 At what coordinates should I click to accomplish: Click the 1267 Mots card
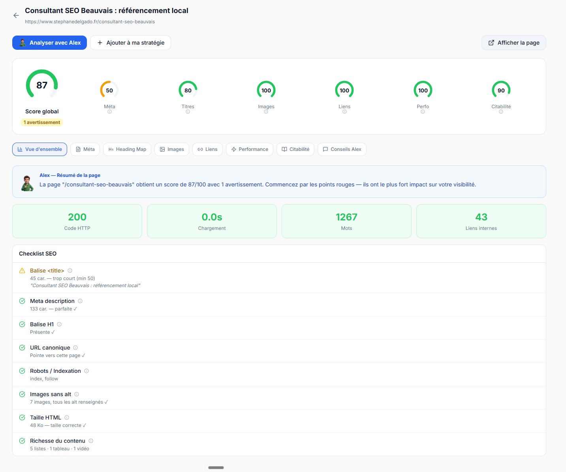[x=346, y=221]
